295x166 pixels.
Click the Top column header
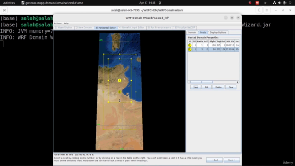(218, 41)
